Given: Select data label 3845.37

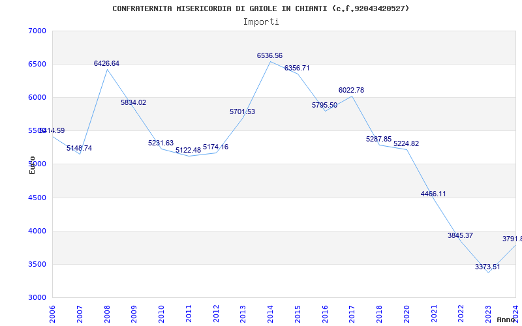Looking at the screenshot, I should 461,235.
